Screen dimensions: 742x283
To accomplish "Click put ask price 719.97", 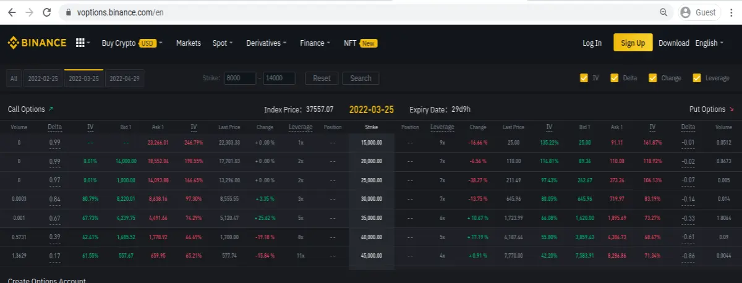I will (616, 200).
